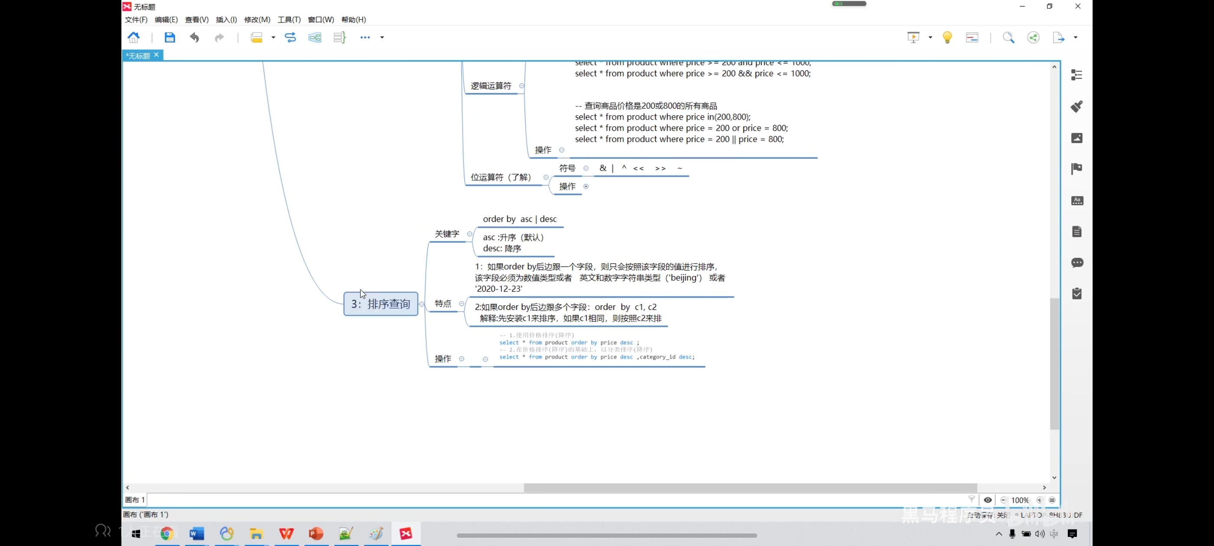Click zoom in plus button

[x=1040, y=500]
